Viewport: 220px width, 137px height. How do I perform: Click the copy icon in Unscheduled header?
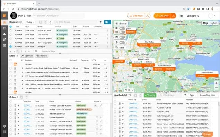[x=135, y=95]
